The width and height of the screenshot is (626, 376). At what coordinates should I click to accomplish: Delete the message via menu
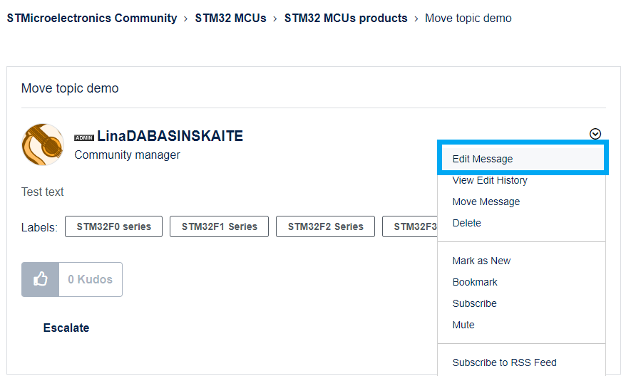point(467,223)
